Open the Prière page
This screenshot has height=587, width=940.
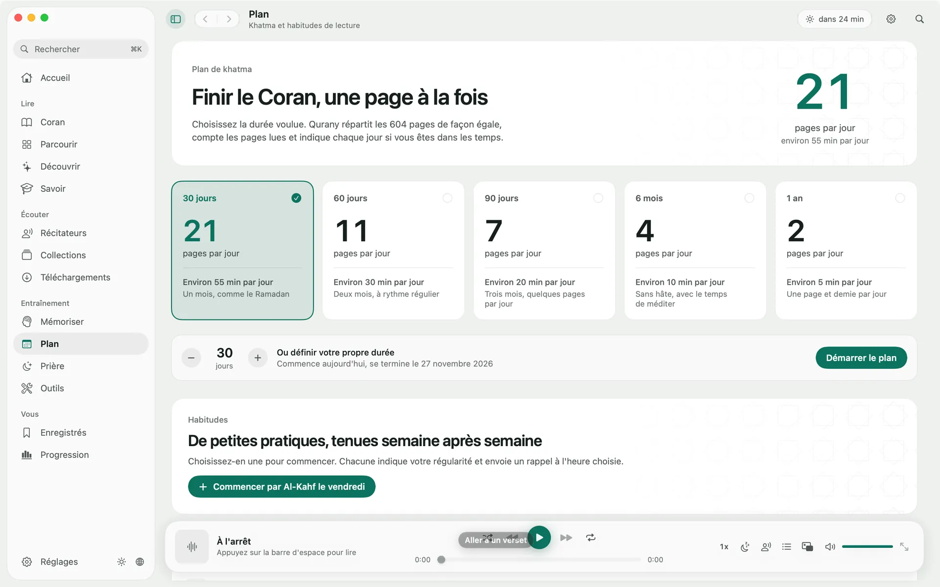click(81, 366)
